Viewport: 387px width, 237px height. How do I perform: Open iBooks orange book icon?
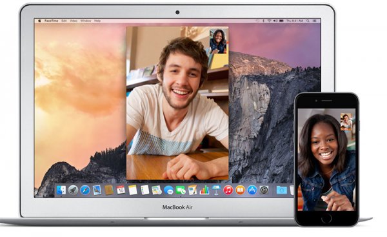pyautogui.click(x=240, y=190)
